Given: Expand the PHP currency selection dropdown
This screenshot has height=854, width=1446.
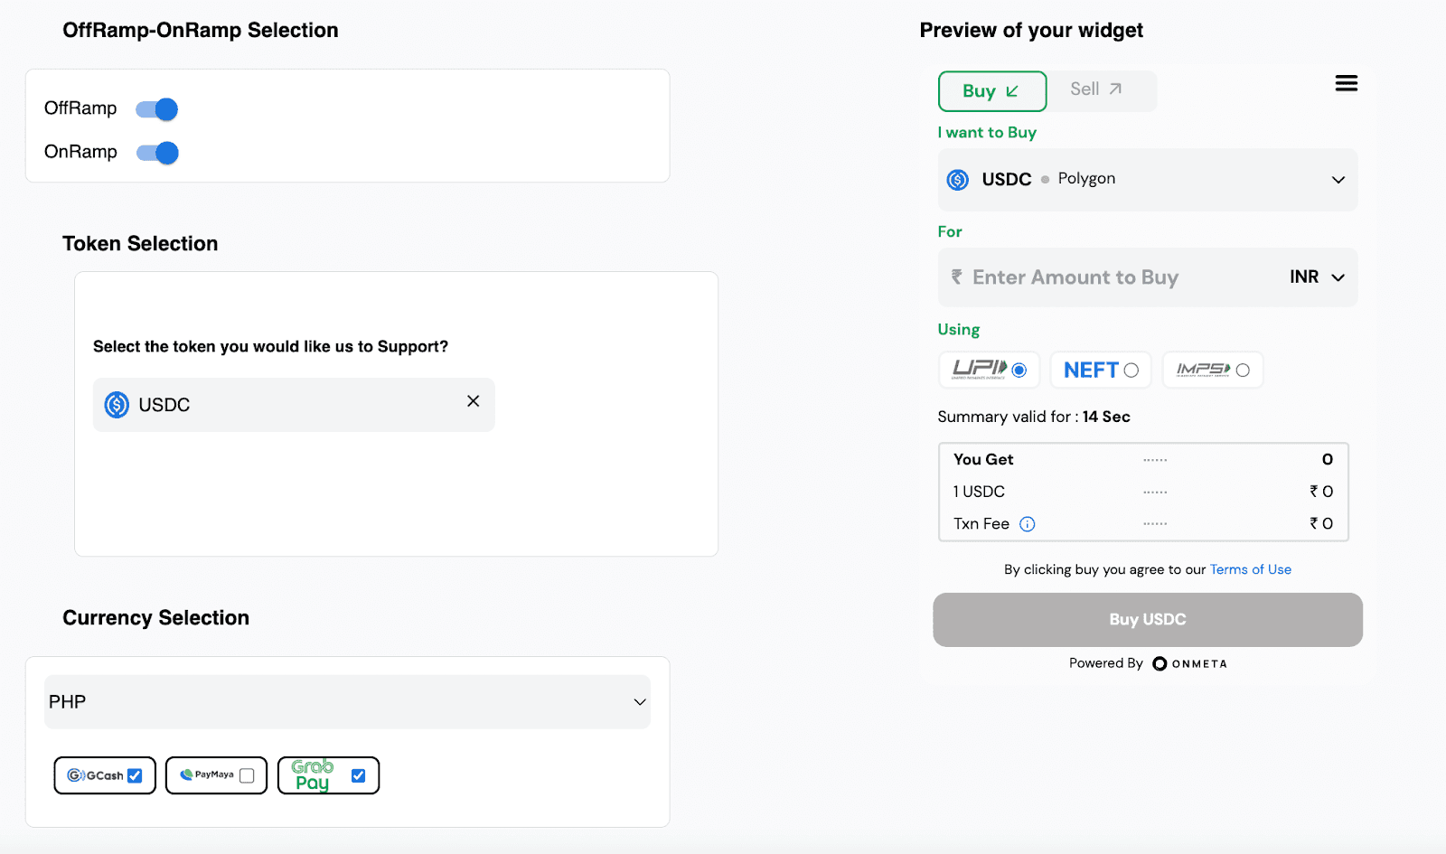Looking at the screenshot, I should click(x=639, y=702).
